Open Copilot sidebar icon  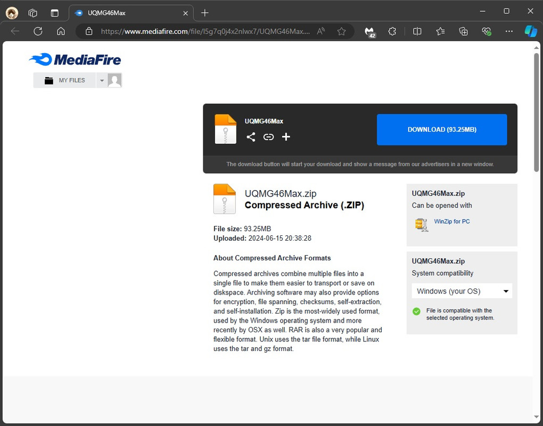(x=531, y=31)
